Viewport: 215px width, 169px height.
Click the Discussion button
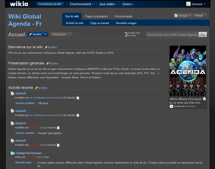(61, 34)
